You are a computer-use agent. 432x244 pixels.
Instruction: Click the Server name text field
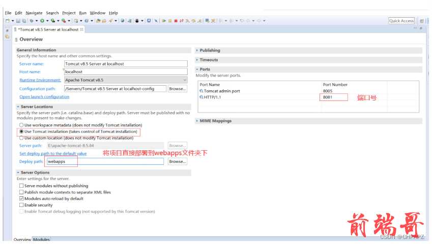tap(126, 64)
